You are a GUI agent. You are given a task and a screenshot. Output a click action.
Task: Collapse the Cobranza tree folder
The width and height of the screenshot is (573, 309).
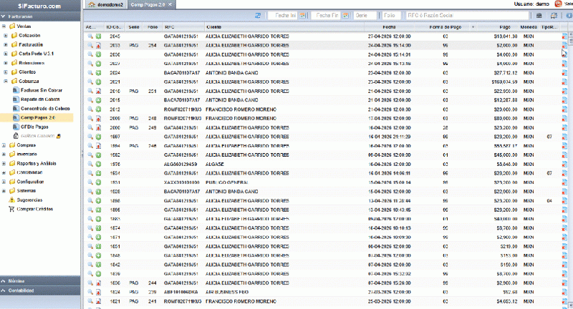pyautogui.click(x=6, y=81)
